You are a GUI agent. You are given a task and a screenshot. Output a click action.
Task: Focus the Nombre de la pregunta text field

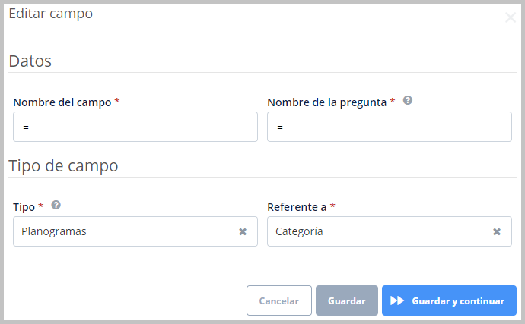click(390, 127)
